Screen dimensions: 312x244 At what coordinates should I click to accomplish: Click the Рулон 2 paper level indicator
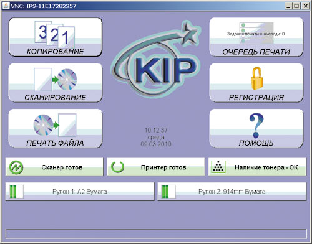(168, 192)
